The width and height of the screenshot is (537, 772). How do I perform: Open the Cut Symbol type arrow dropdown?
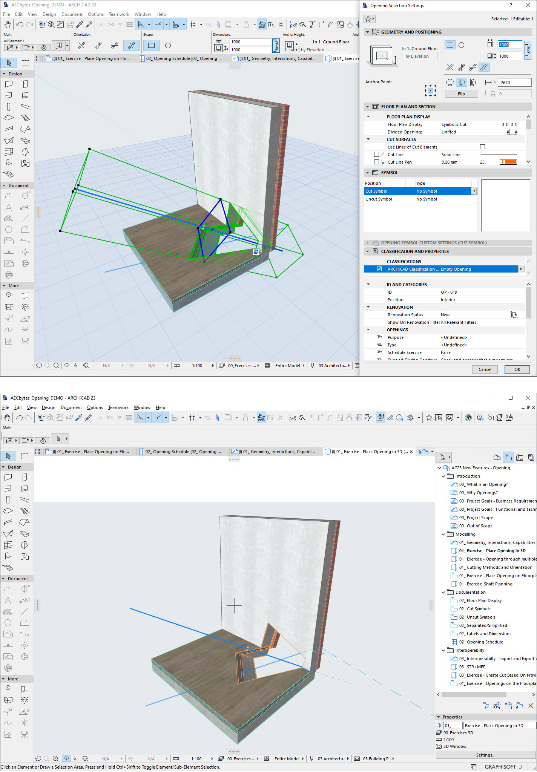(474, 191)
